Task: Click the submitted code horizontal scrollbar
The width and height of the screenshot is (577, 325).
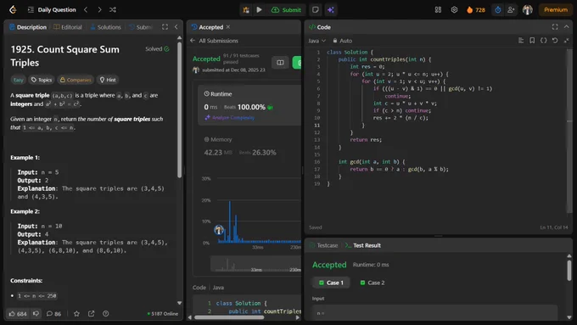Action: coord(229,317)
